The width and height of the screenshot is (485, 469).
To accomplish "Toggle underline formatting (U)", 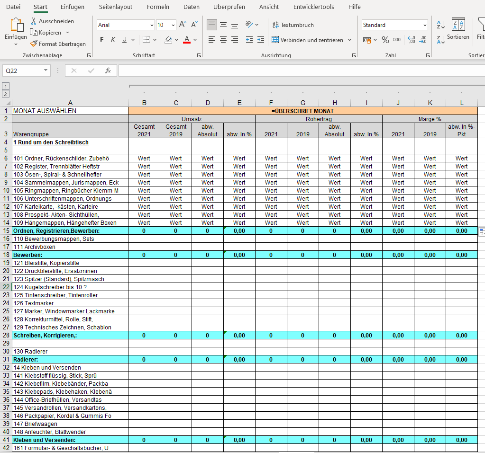I will (124, 40).
